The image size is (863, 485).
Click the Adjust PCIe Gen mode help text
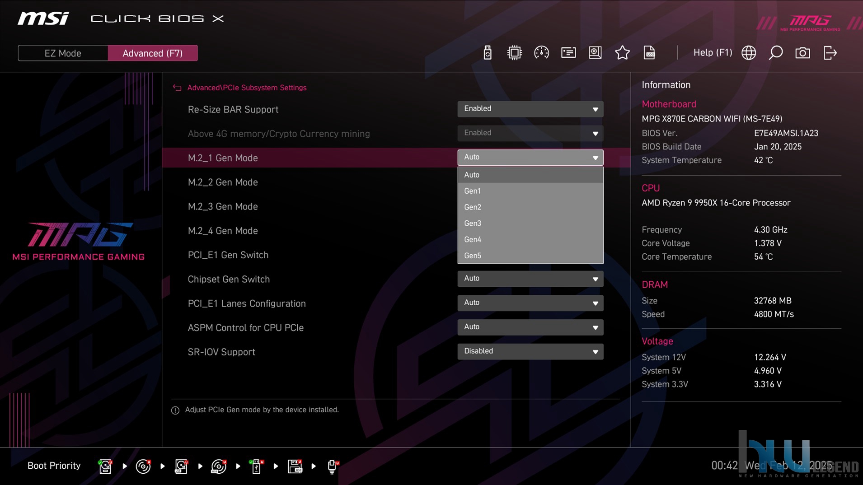tap(262, 410)
